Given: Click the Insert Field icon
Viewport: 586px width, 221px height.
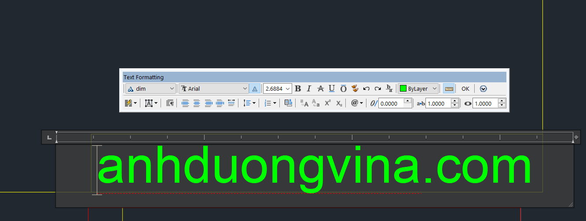Looking at the screenshot, I should 288,103.
